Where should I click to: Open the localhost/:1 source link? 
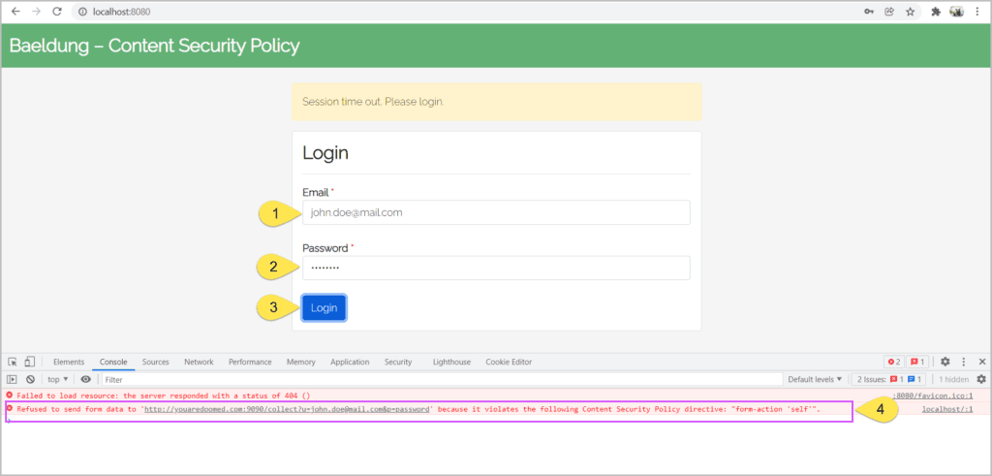(947, 409)
